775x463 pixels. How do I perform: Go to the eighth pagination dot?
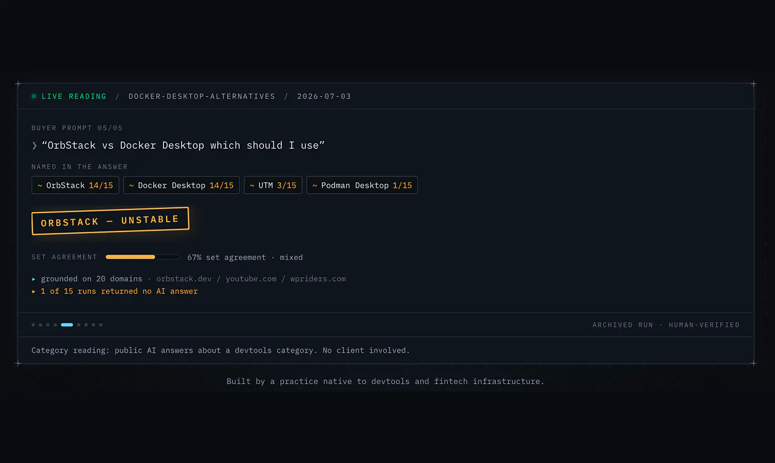coord(93,325)
